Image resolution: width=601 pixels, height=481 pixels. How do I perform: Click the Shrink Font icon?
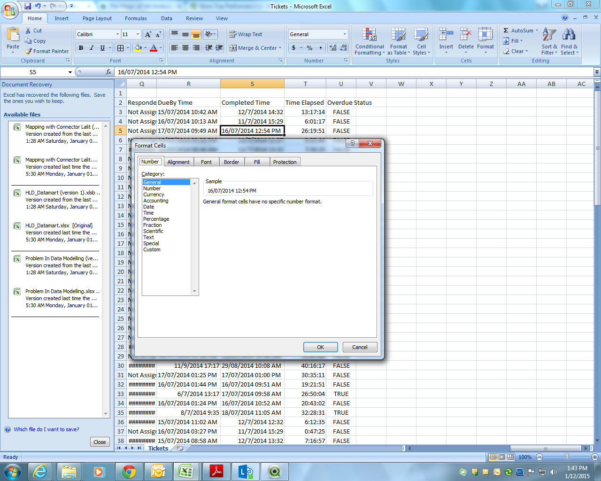(158, 34)
